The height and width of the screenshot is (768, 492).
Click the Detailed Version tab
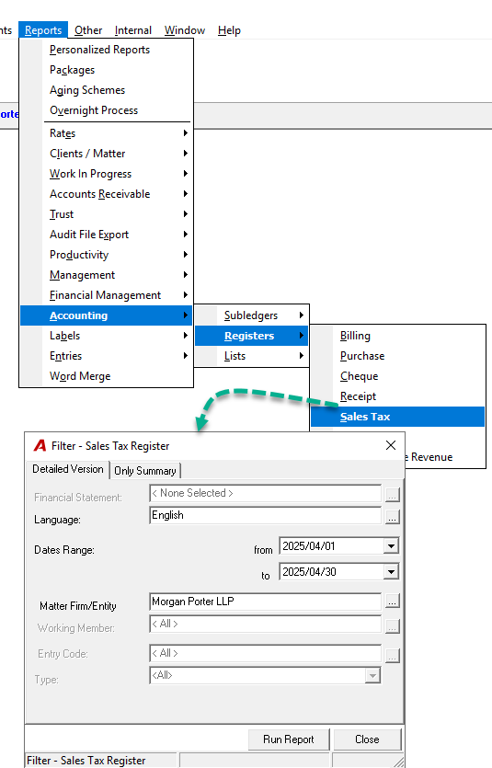pyautogui.click(x=67, y=469)
